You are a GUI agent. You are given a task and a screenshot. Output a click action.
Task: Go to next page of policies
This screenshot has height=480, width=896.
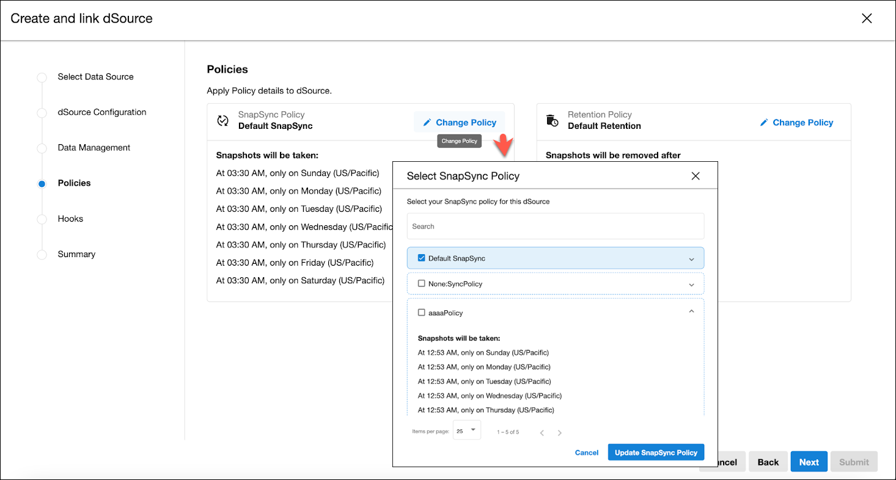(x=560, y=433)
